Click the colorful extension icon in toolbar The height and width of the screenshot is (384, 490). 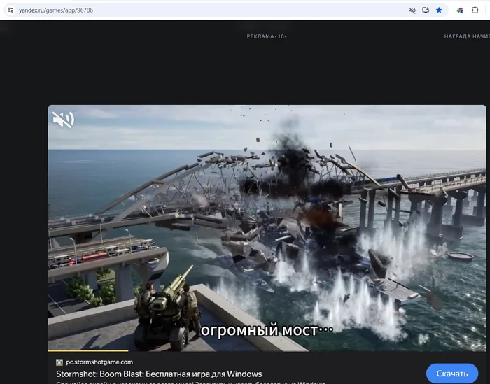tap(460, 10)
